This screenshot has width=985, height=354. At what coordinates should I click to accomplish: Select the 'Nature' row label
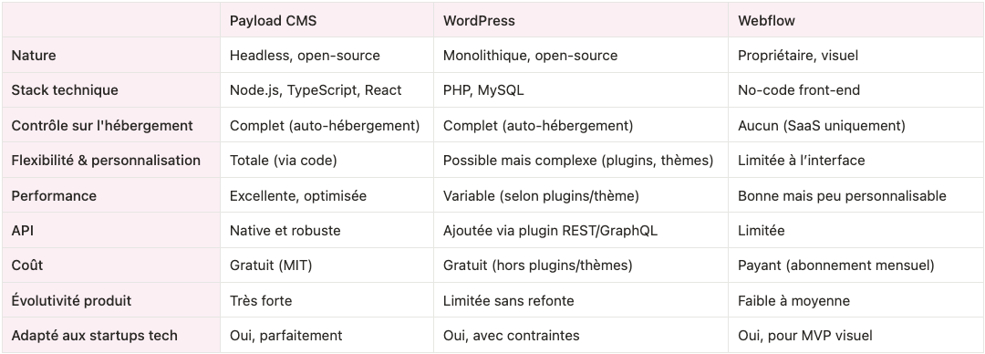coord(111,56)
